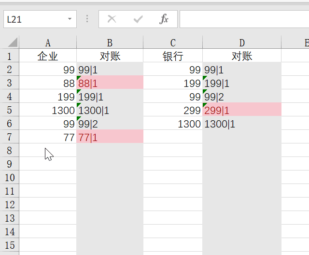
Task: Select row 3 header
Action: coord(9,83)
